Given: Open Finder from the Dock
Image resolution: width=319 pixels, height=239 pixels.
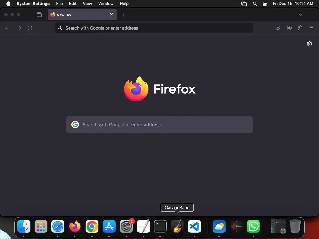Looking at the screenshot, I should (24, 227).
